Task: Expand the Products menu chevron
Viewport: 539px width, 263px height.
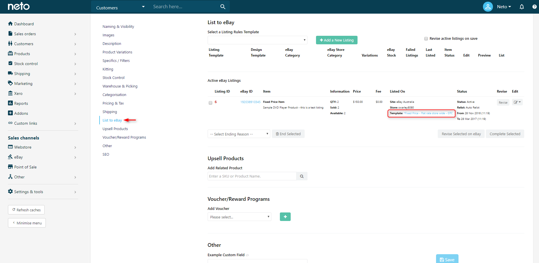Action: pyautogui.click(x=75, y=54)
